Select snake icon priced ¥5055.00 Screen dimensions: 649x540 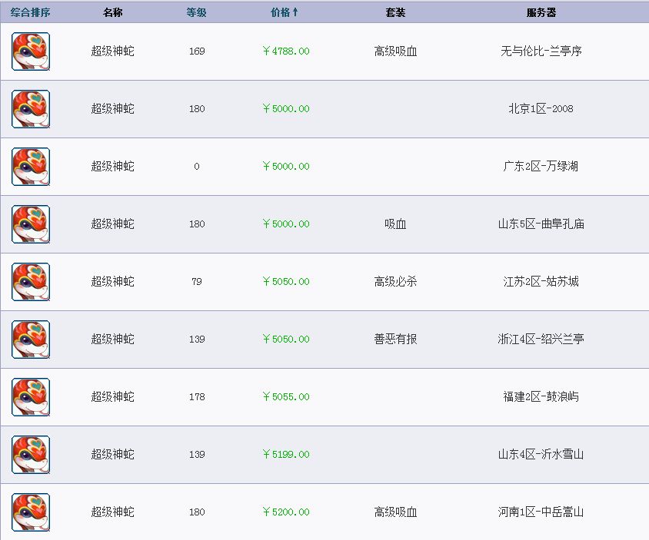31,397
